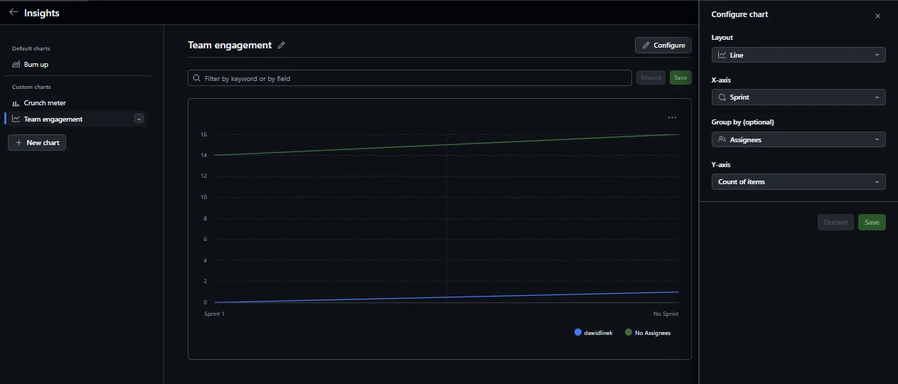Click the pencil icon beside Team engagement title

coord(282,46)
